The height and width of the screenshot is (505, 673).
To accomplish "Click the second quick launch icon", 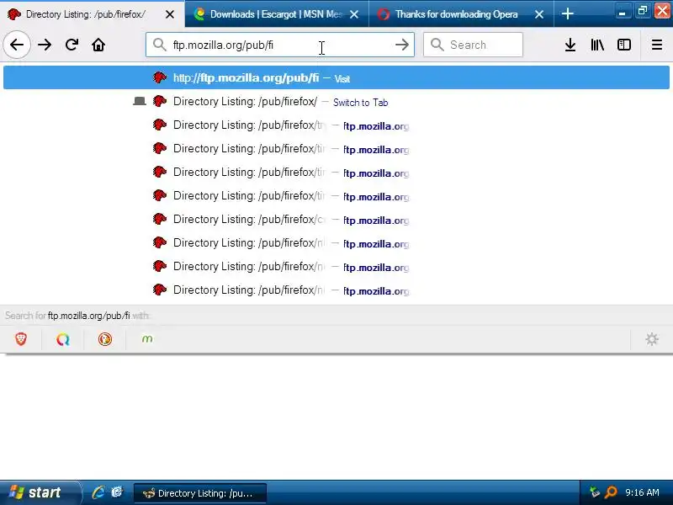I will [117, 492].
